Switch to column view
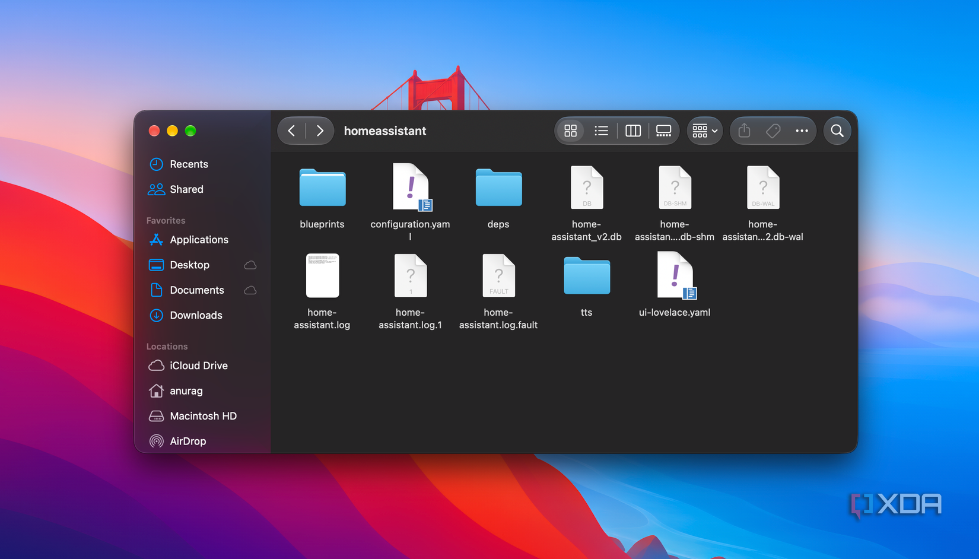 pyautogui.click(x=633, y=131)
